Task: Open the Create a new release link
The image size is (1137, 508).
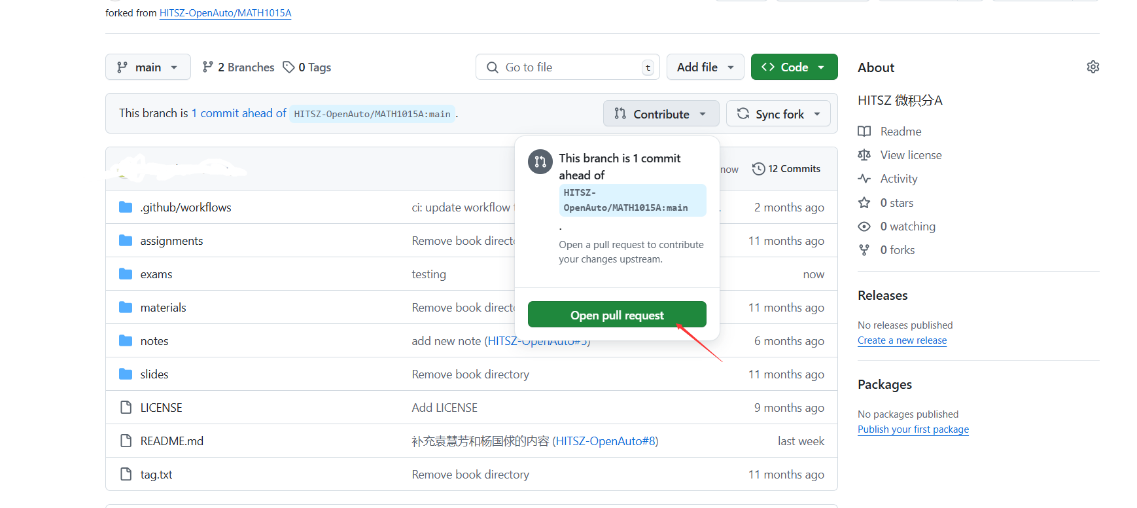Action: [x=901, y=340]
